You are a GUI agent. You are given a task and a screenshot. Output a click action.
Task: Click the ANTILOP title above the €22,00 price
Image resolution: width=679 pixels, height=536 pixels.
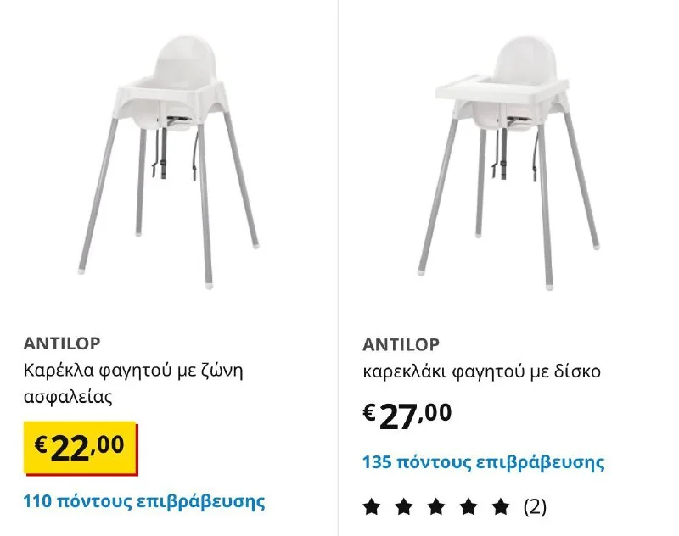coord(62,343)
